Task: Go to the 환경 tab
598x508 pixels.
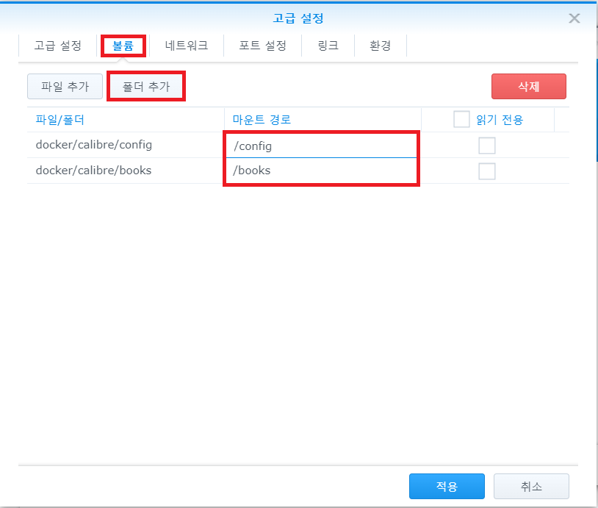Action: [x=381, y=46]
